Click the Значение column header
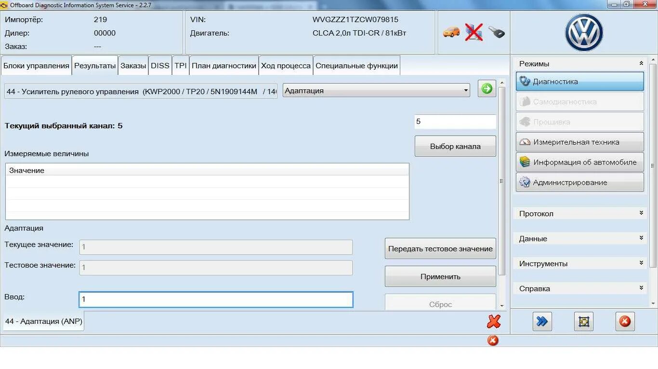658x369 pixels. 207,170
